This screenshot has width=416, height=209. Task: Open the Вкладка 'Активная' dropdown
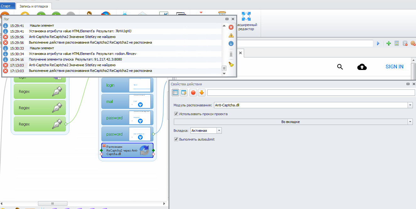tap(219, 131)
